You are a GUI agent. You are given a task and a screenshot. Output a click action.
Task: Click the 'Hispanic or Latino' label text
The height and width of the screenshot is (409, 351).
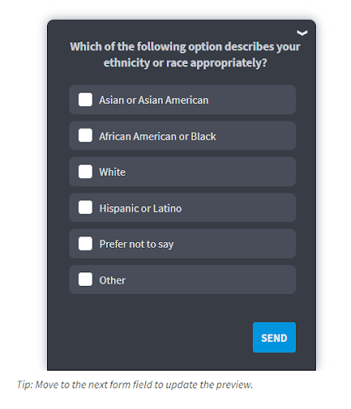[140, 208]
